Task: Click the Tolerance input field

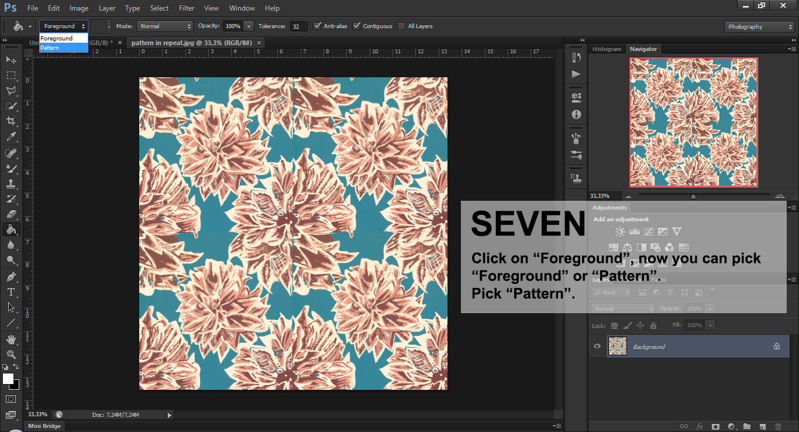Action: 298,26
